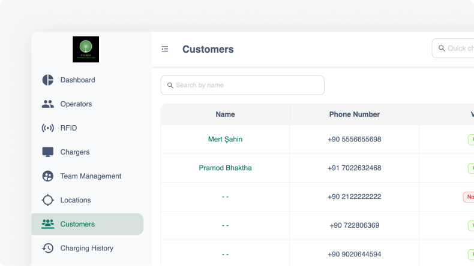
Task: Open the Dashboard menu item
Action: [77, 80]
